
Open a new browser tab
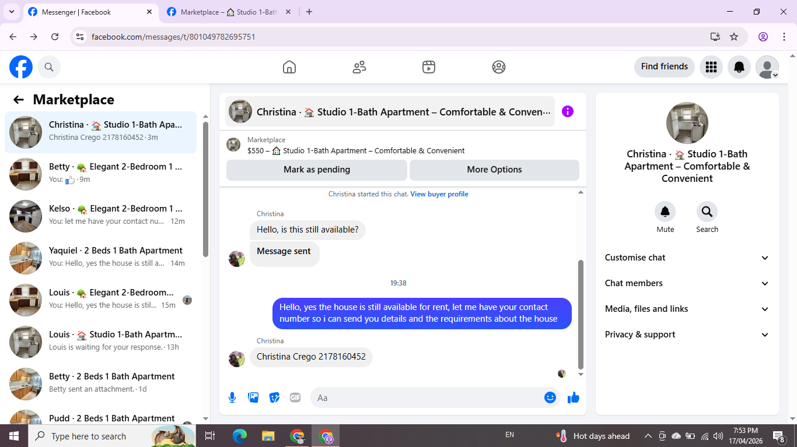pyautogui.click(x=309, y=12)
